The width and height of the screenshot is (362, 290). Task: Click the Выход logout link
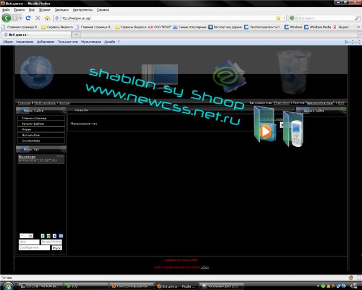64,103
